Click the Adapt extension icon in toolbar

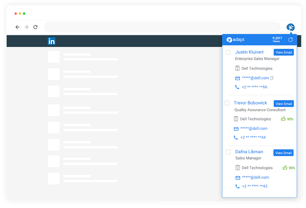[x=290, y=27]
